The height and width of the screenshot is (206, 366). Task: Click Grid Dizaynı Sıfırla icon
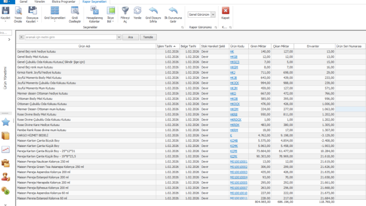153,11
